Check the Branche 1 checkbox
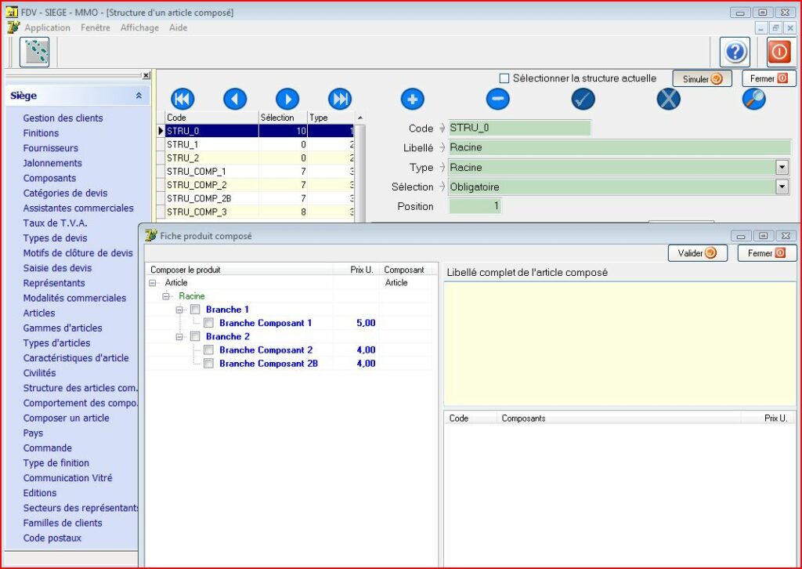 click(195, 310)
